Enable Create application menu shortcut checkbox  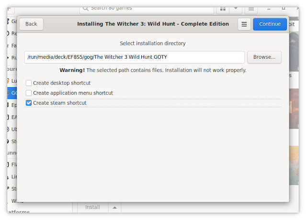[x=29, y=93]
